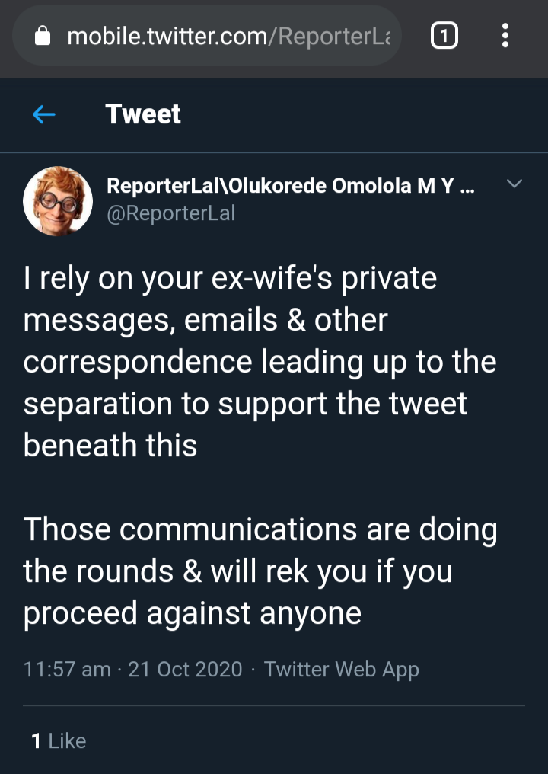The width and height of the screenshot is (548, 774).
Task: Tap the paragraph starting "Those communications"
Action: tap(259, 571)
